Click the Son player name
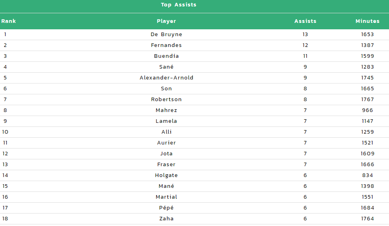Viewport: 389px width, 226px height. [166, 89]
